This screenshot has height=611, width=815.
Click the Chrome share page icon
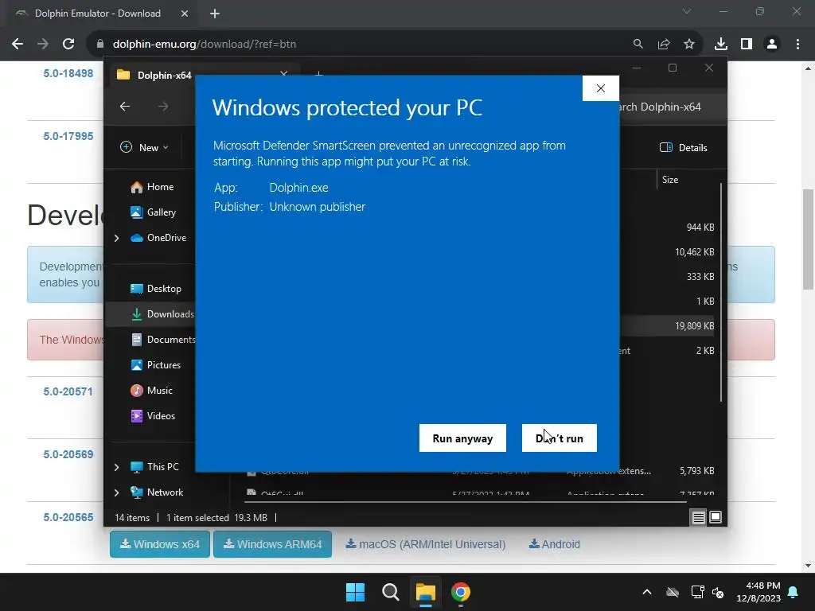(x=664, y=45)
